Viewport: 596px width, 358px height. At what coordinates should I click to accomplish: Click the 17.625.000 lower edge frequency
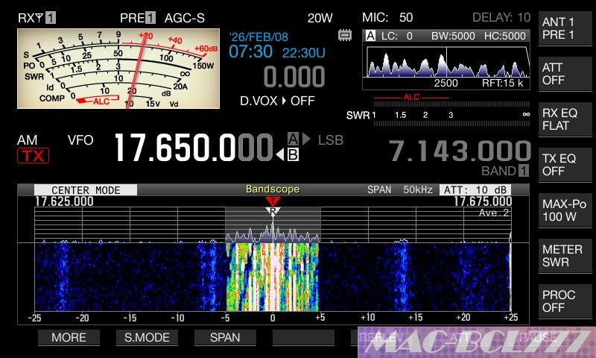point(64,201)
